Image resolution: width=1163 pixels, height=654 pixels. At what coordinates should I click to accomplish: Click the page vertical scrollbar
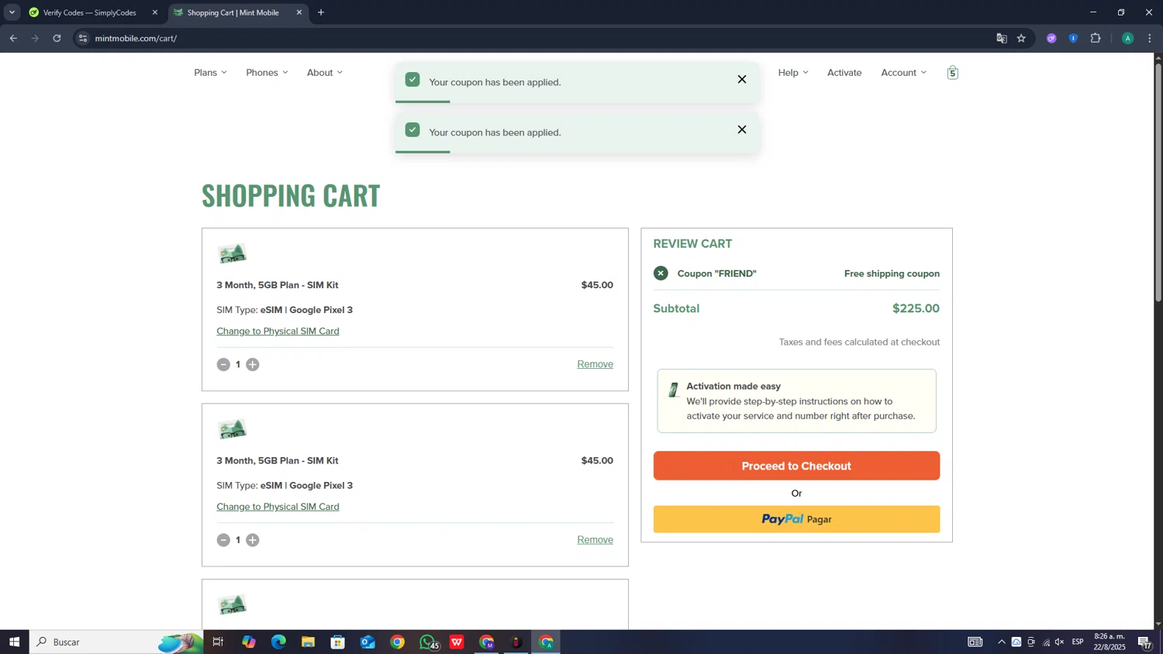click(1158, 182)
